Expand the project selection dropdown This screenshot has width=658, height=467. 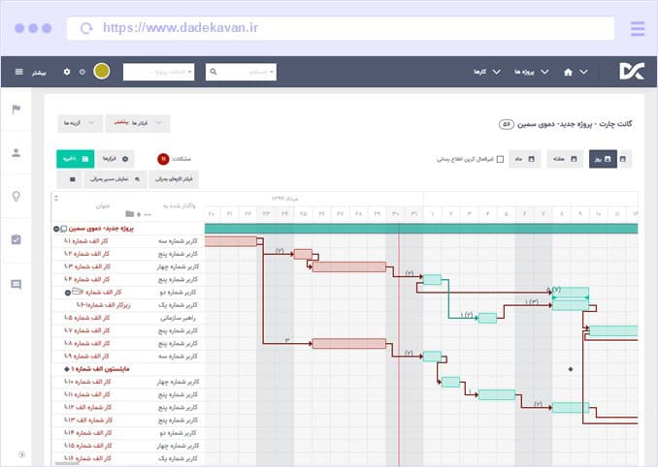point(158,72)
